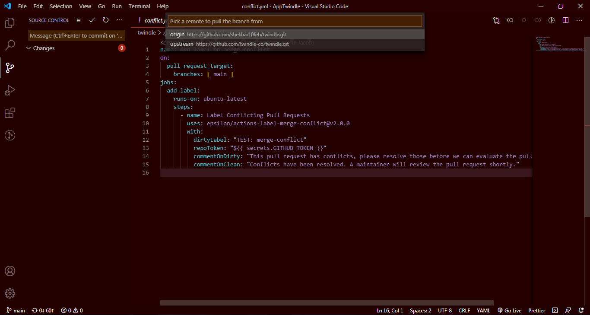The image size is (590, 315).
Task: Open the Search view in activity bar
Action: point(10,45)
